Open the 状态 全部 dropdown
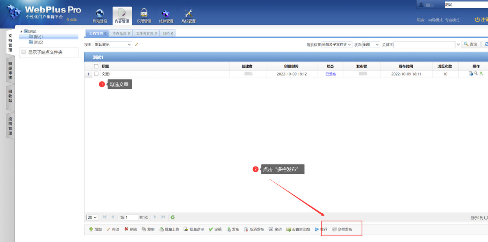Viewport: 488px width, 242px height. pyautogui.click(x=371, y=45)
